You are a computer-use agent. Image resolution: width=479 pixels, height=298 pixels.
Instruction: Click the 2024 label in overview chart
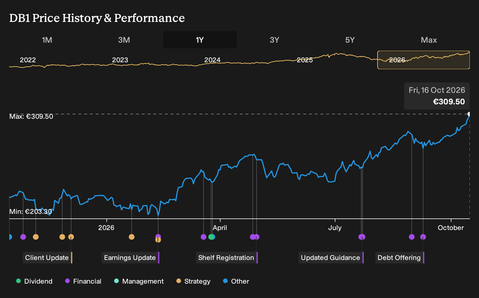[x=212, y=60]
